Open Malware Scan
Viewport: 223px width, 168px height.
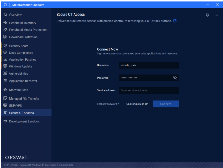coord(26,90)
